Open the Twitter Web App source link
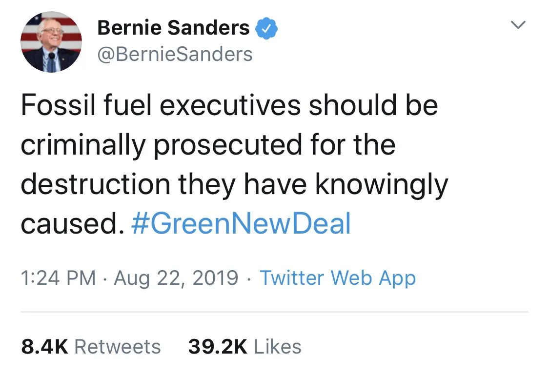The image size is (549, 376). [x=338, y=278]
